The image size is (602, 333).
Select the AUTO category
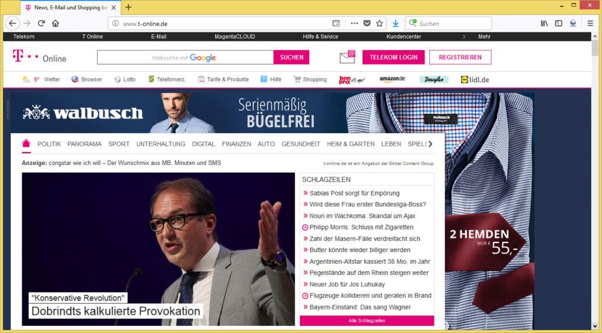coord(266,144)
